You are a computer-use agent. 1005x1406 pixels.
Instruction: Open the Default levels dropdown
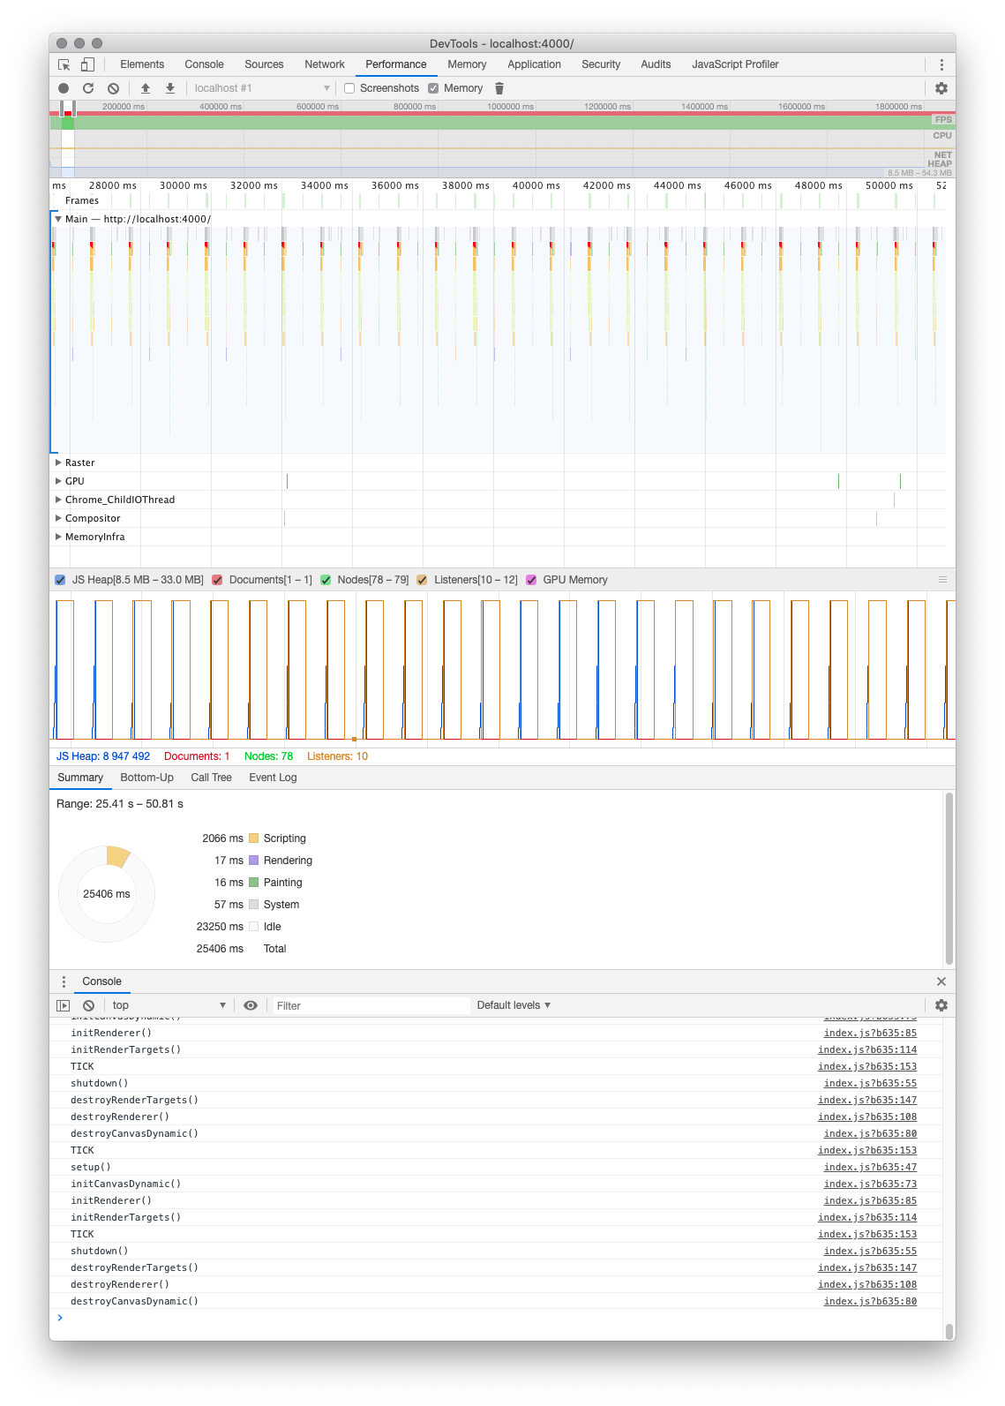(514, 1005)
